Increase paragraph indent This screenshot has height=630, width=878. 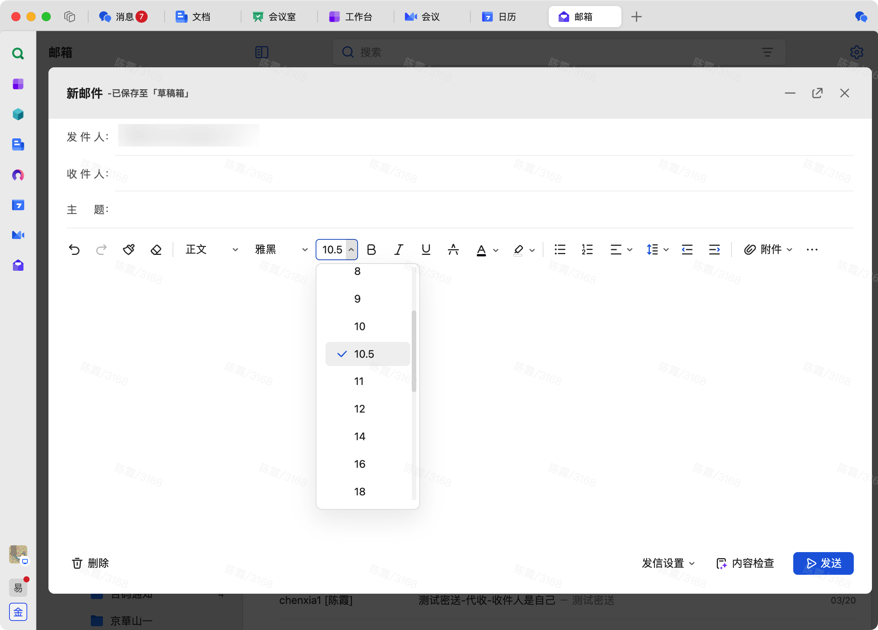click(x=714, y=250)
